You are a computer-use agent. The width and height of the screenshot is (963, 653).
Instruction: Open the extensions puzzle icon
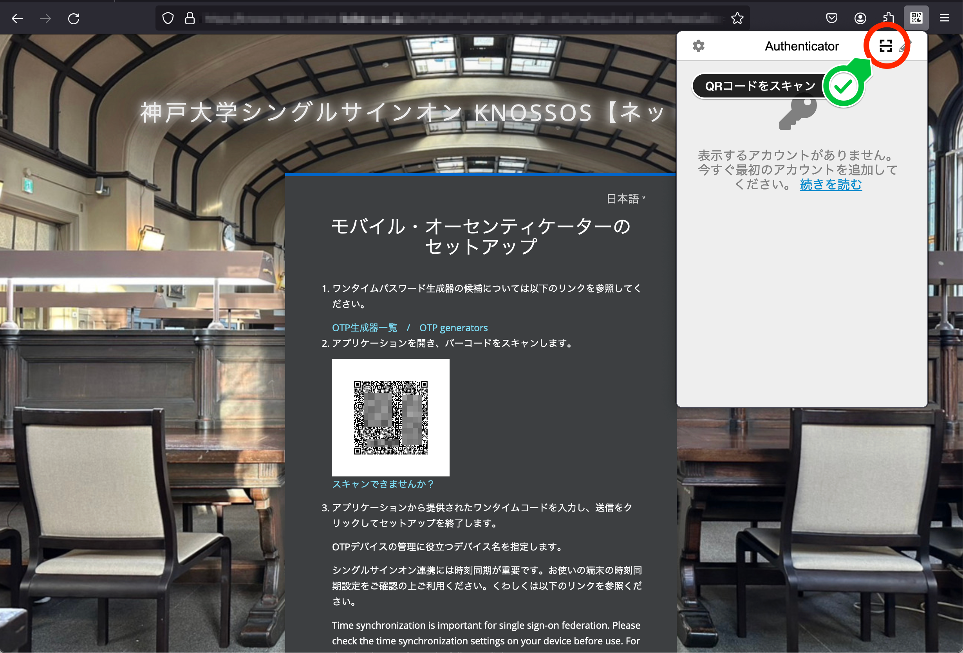[888, 18]
